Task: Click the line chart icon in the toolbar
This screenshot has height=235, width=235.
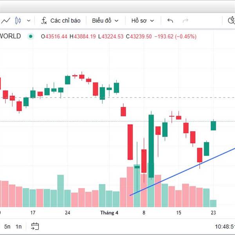Action: (x=5, y=20)
